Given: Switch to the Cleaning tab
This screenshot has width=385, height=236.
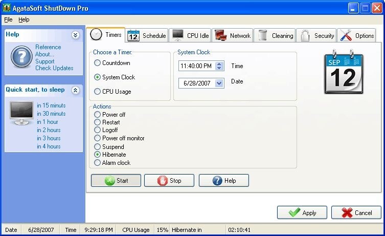Looking at the screenshot, I should tap(275, 36).
